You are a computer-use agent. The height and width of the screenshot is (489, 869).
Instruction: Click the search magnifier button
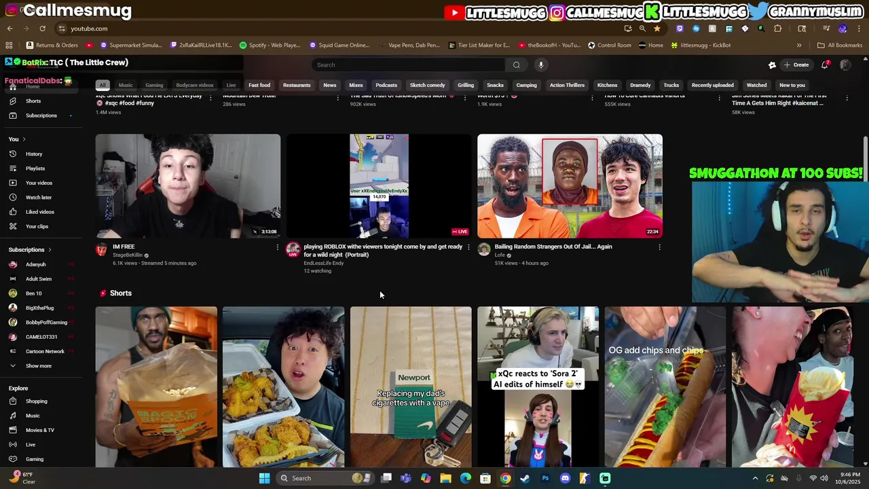pos(517,65)
